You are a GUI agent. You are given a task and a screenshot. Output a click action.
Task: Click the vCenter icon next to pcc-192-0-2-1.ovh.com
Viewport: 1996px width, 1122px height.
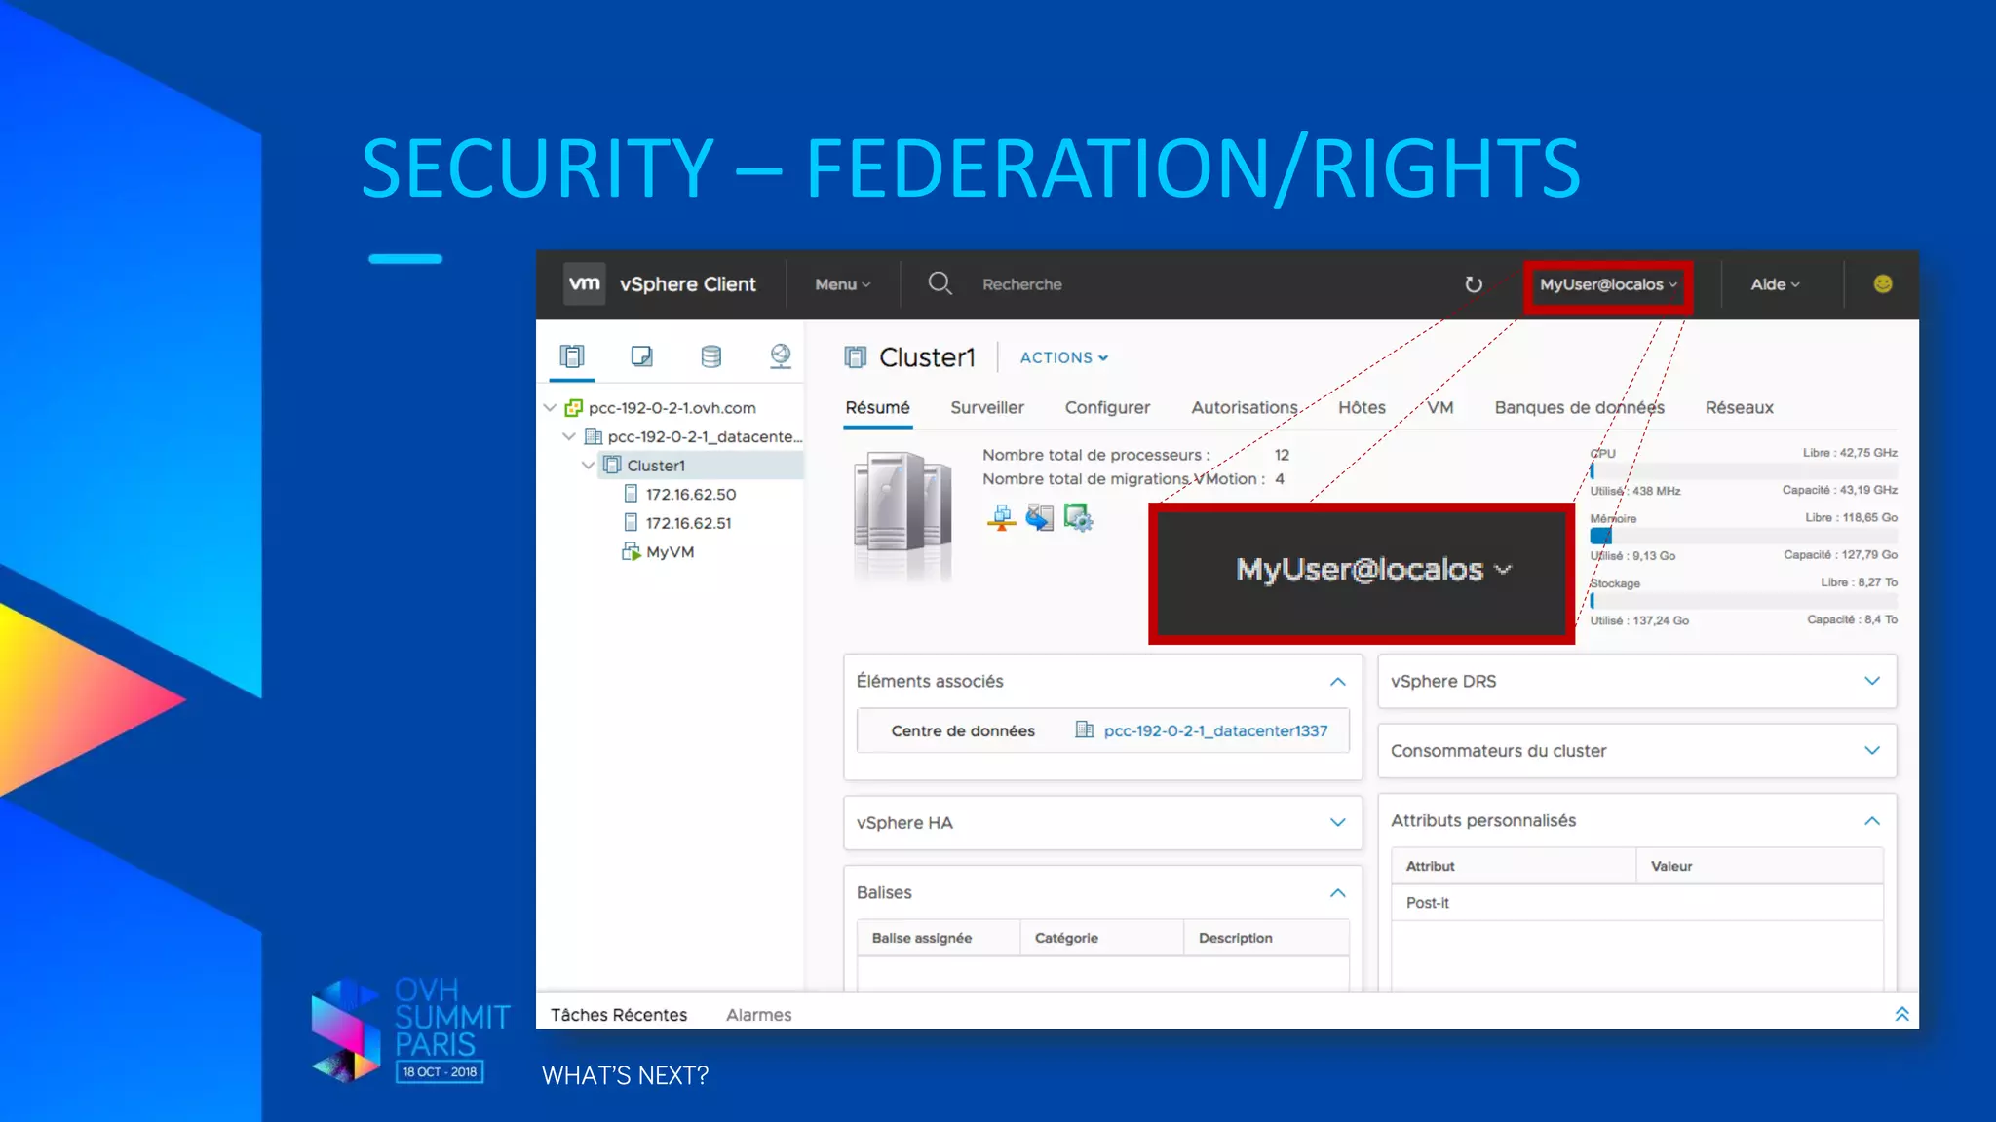pyautogui.click(x=574, y=408)
